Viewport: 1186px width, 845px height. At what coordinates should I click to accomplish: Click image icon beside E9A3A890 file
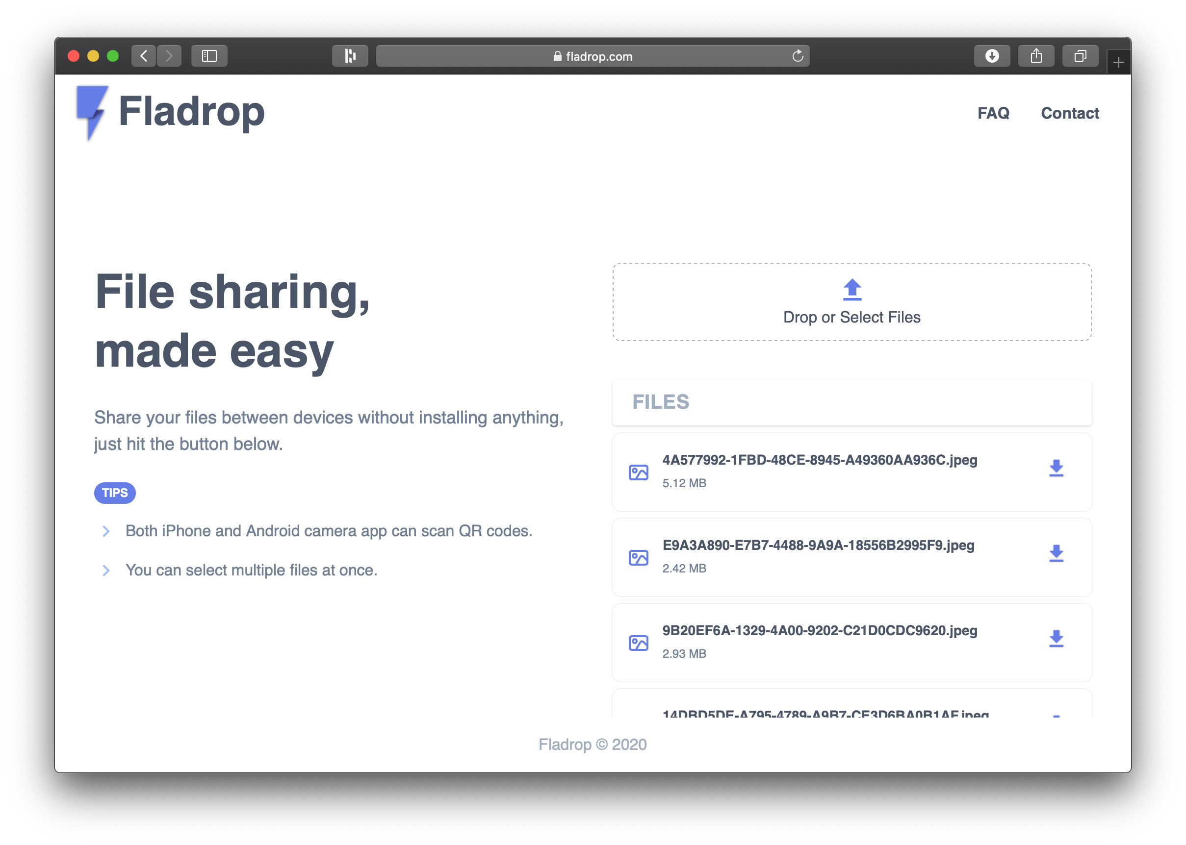point(638,558)
